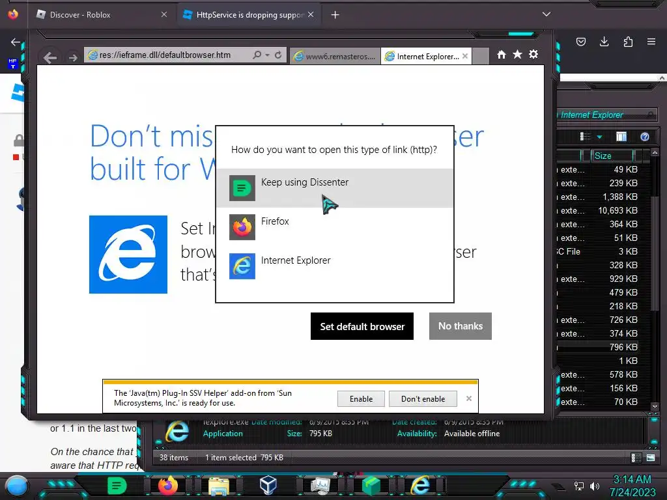This screenshot has width=667, height=500.
Task: Toggle the Explorer preview pane icon
Action: (621, 137)
